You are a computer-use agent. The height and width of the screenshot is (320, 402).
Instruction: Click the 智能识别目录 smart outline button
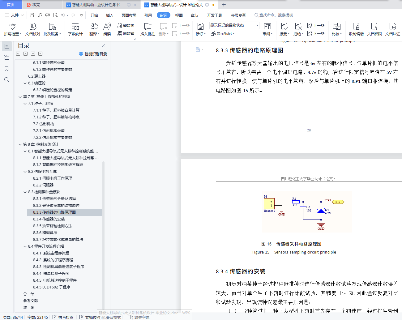click(93, 54)
